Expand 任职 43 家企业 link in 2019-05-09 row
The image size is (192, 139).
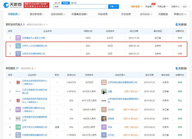[131, 135]
